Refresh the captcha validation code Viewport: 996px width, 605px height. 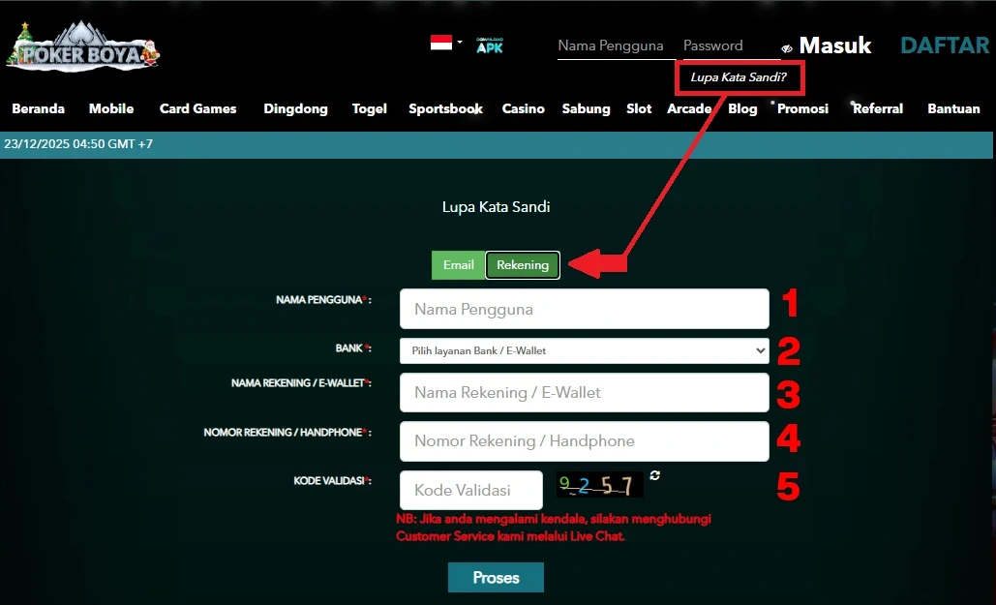pos(655,475)
